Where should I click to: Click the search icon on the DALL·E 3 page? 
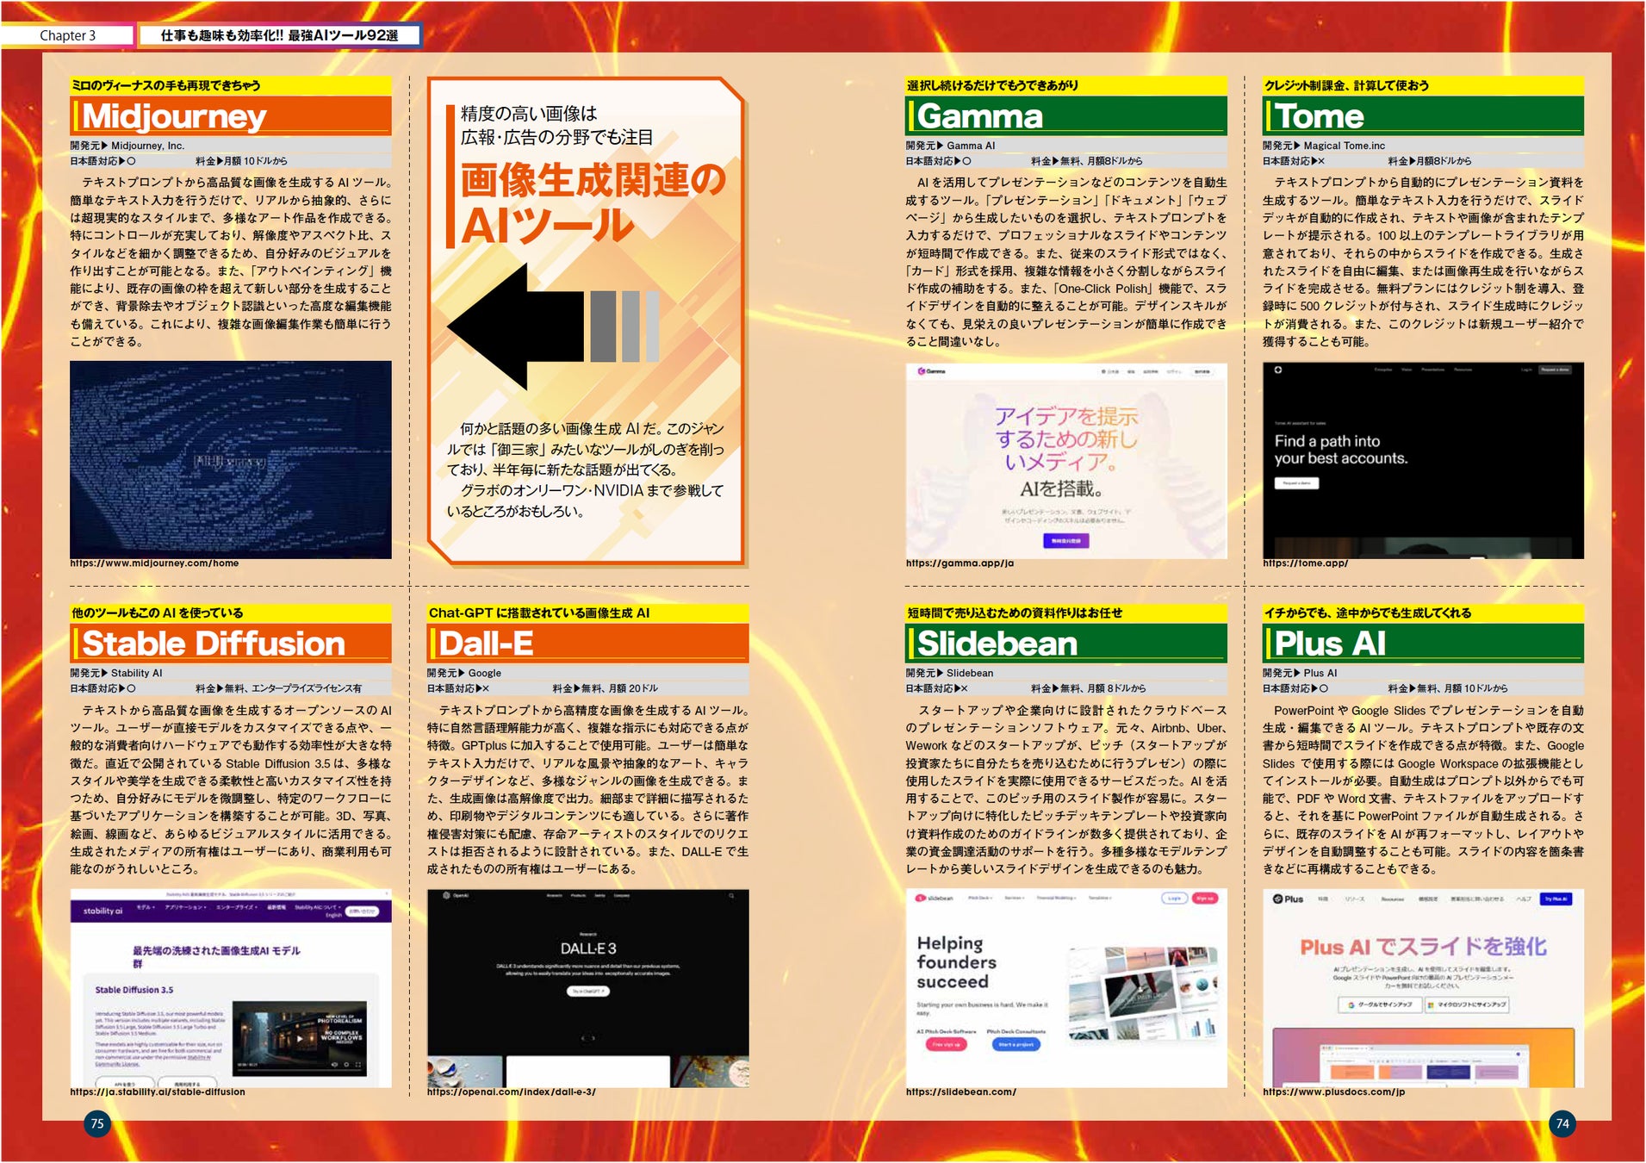pos(731,896)
